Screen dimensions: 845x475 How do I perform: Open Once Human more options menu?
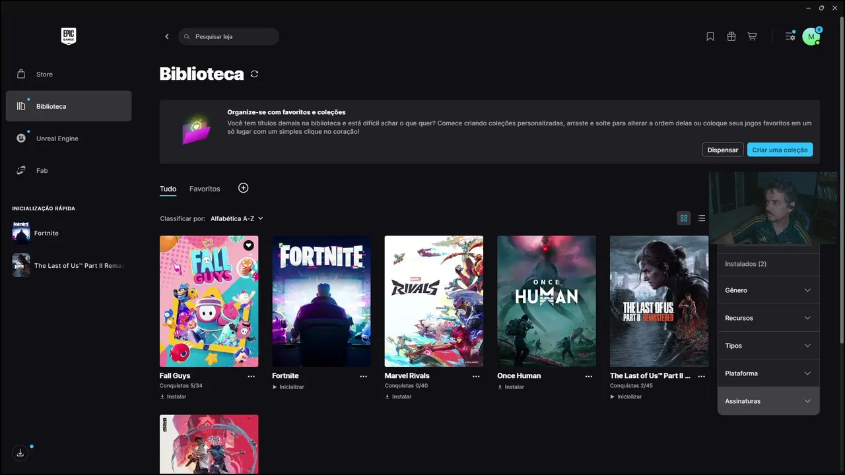click(x=589, y=376)
